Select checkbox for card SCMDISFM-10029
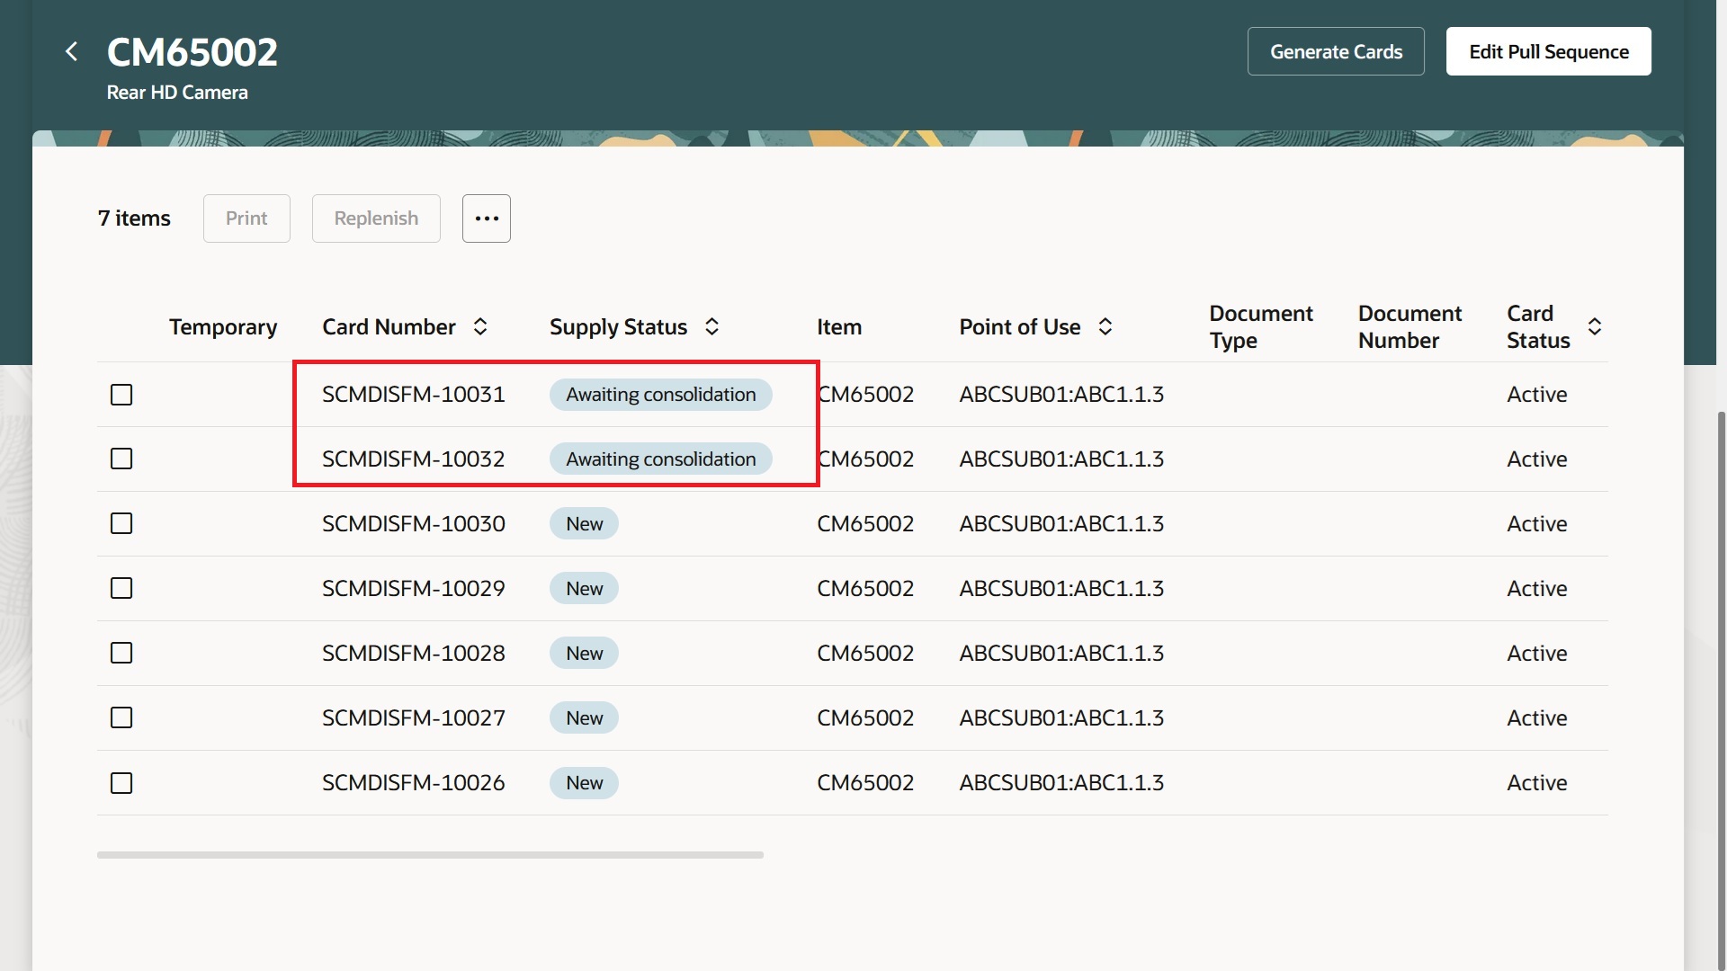 (121, 589)
